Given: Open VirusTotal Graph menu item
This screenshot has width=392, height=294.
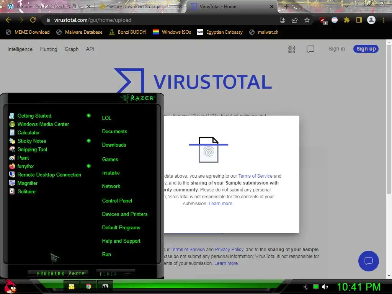Looking at the screenshot, I should pyautogui.click(x=72, y=49).
